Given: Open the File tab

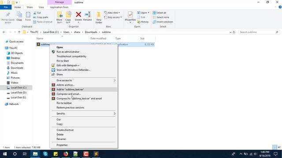Looking at the screenshot, I should click(x=6, y=7).
